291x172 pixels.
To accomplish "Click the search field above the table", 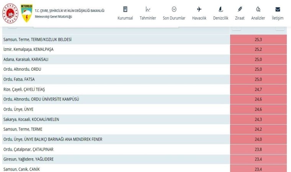I will point(106,25).
